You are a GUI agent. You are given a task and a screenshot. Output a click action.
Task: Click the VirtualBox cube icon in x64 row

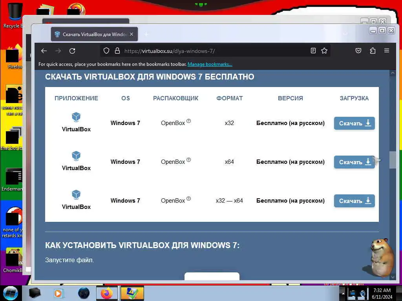coord(76,156)
